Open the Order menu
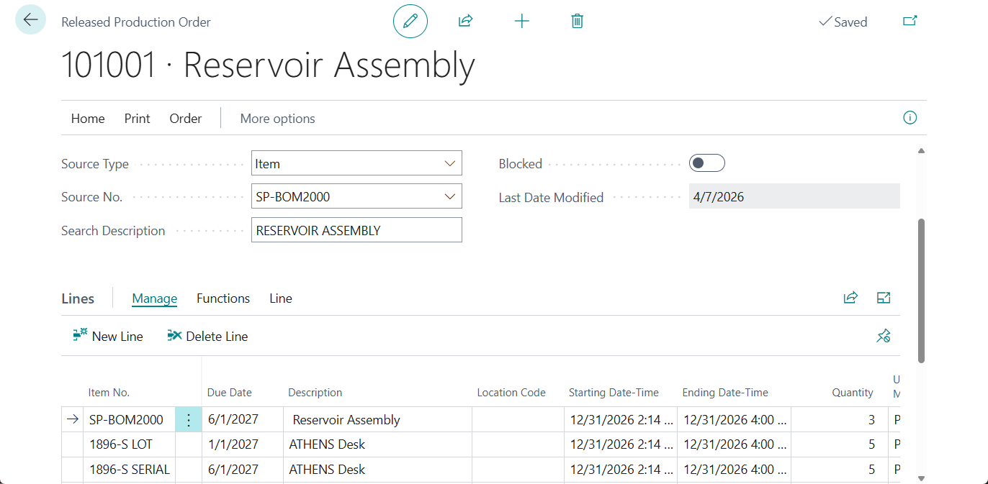This screenshot has height=484, width=988. [184, 118]
